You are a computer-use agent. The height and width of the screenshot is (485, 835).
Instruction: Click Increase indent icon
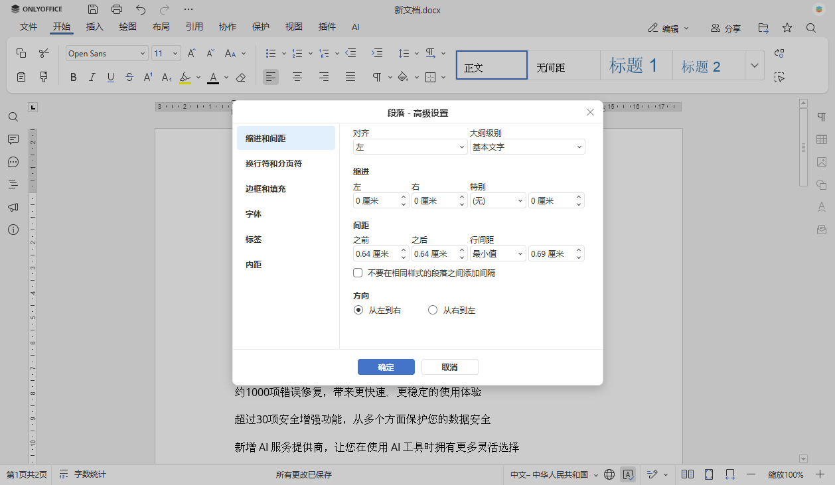[x=376, y=53]
